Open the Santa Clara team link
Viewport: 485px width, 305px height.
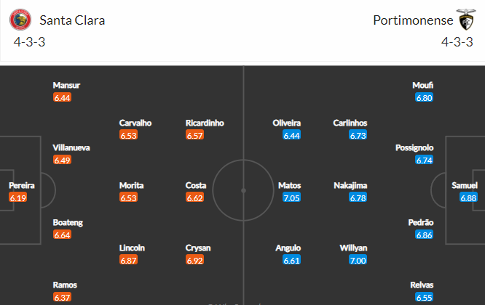pyautogui.click(x=72, y=20)
